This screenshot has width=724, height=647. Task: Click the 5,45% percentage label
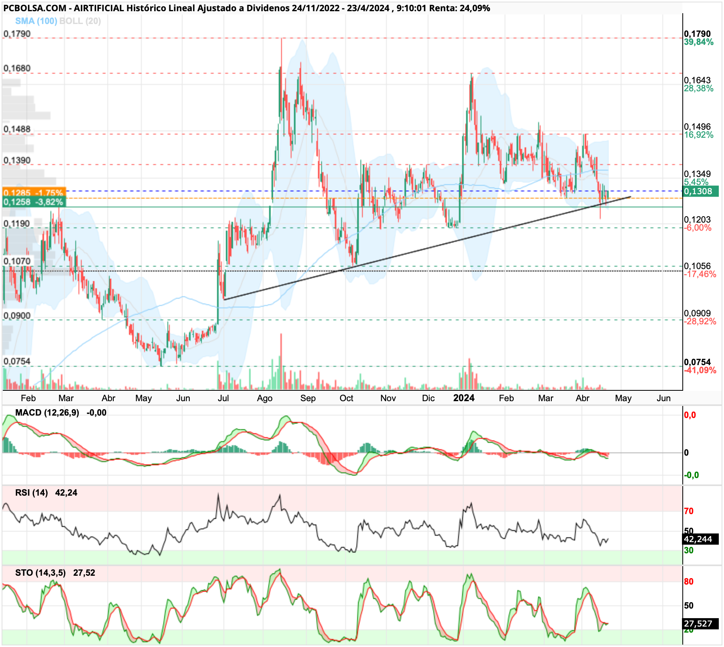696,182
